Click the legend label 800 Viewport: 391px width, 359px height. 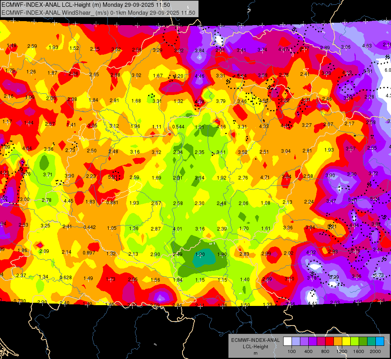(x=325, y=351)
